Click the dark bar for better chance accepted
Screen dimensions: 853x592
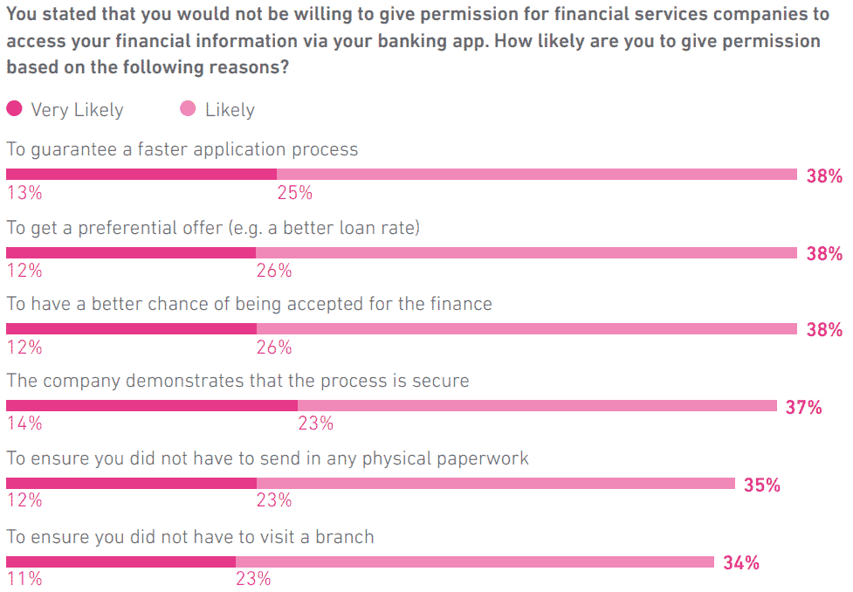click(131, 328)
